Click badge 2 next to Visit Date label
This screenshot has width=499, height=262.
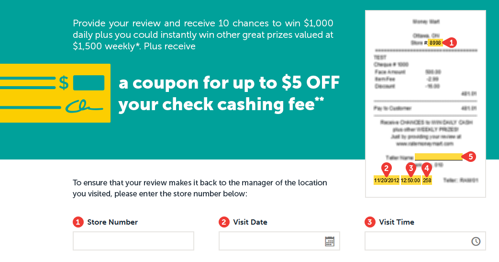click(224, 222)
